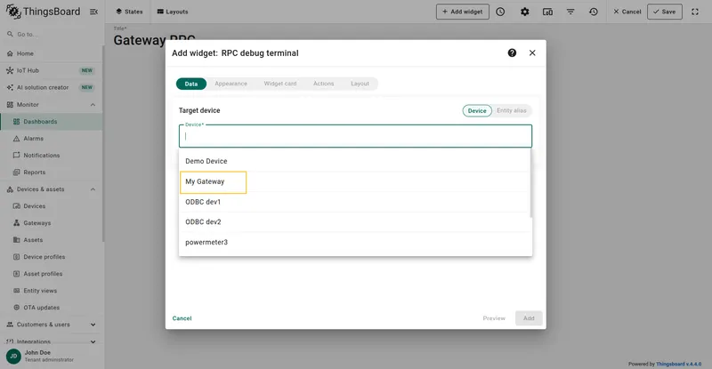Click the Add button in dialog

[529, 318]
